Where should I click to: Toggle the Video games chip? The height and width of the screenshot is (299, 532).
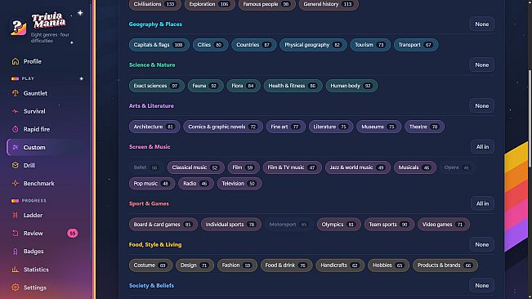pos(444,225)
